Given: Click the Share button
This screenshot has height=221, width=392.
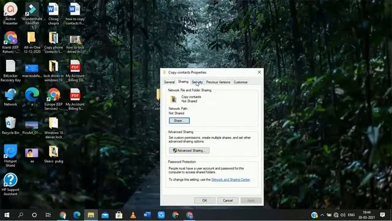Looking at the screenshot, I should click(179, 120).
